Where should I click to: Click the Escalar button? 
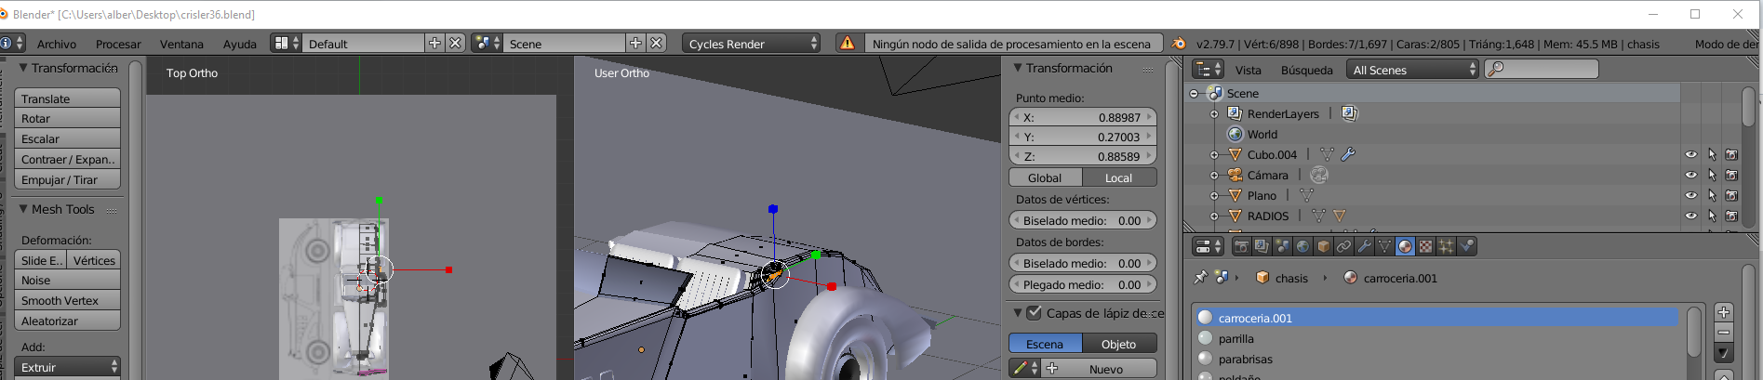point(68,138)
